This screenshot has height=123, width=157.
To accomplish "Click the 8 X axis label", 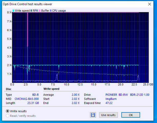I will [9, 12].
